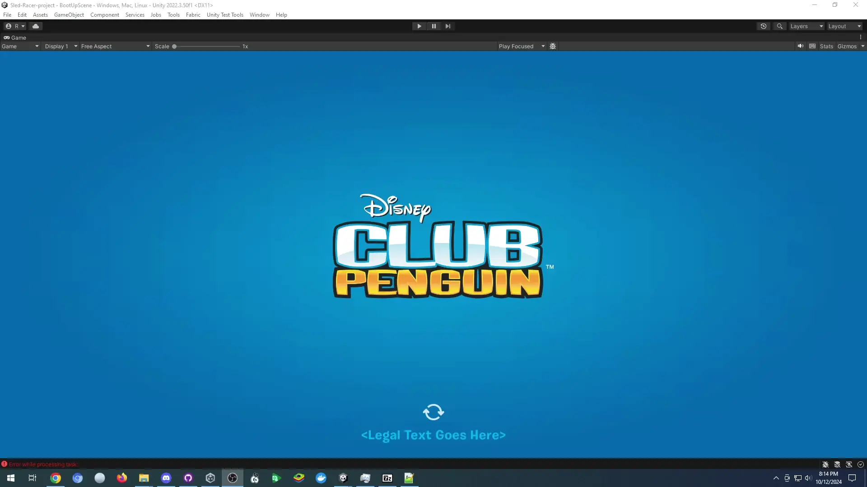Click the Search magnifier icon
Viewport: 867px width, 487px height.
pyautogui.click(x=779, y=26)
